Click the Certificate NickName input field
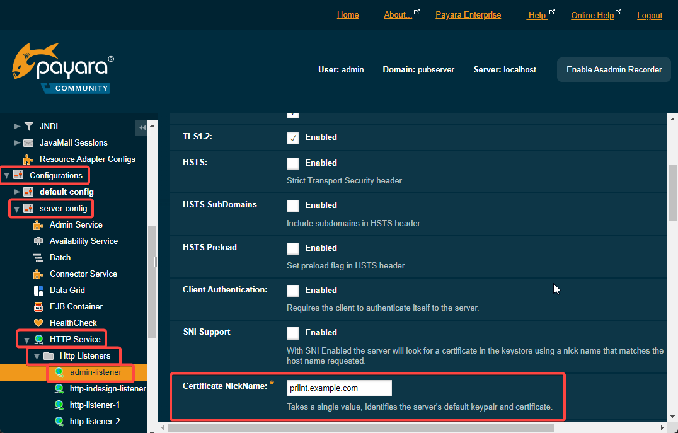 [x=339, y=388]
